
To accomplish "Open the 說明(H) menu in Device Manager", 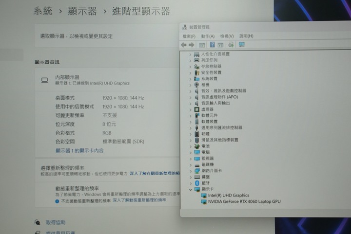I will pos(246,36).
